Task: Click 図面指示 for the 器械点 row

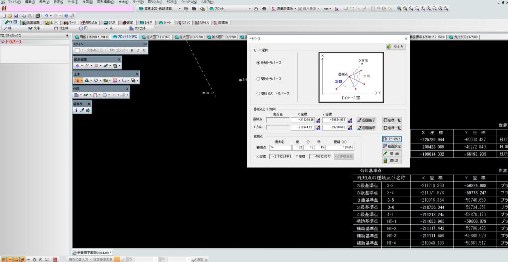Action: point(366,120)
